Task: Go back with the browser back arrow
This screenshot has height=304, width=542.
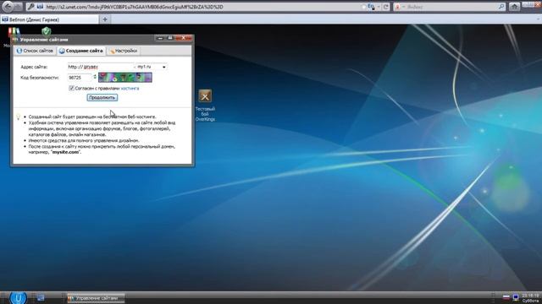Action: 8,6
